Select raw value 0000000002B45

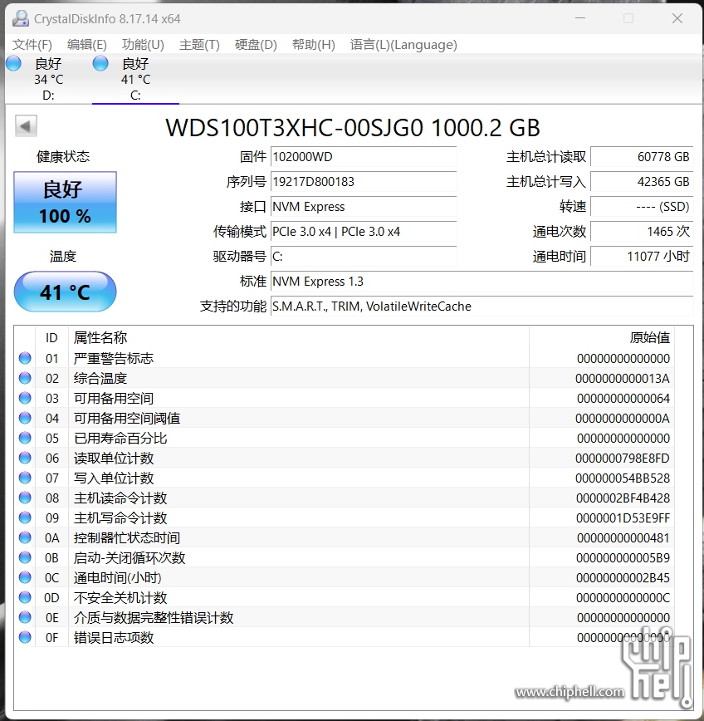point(623,577)
